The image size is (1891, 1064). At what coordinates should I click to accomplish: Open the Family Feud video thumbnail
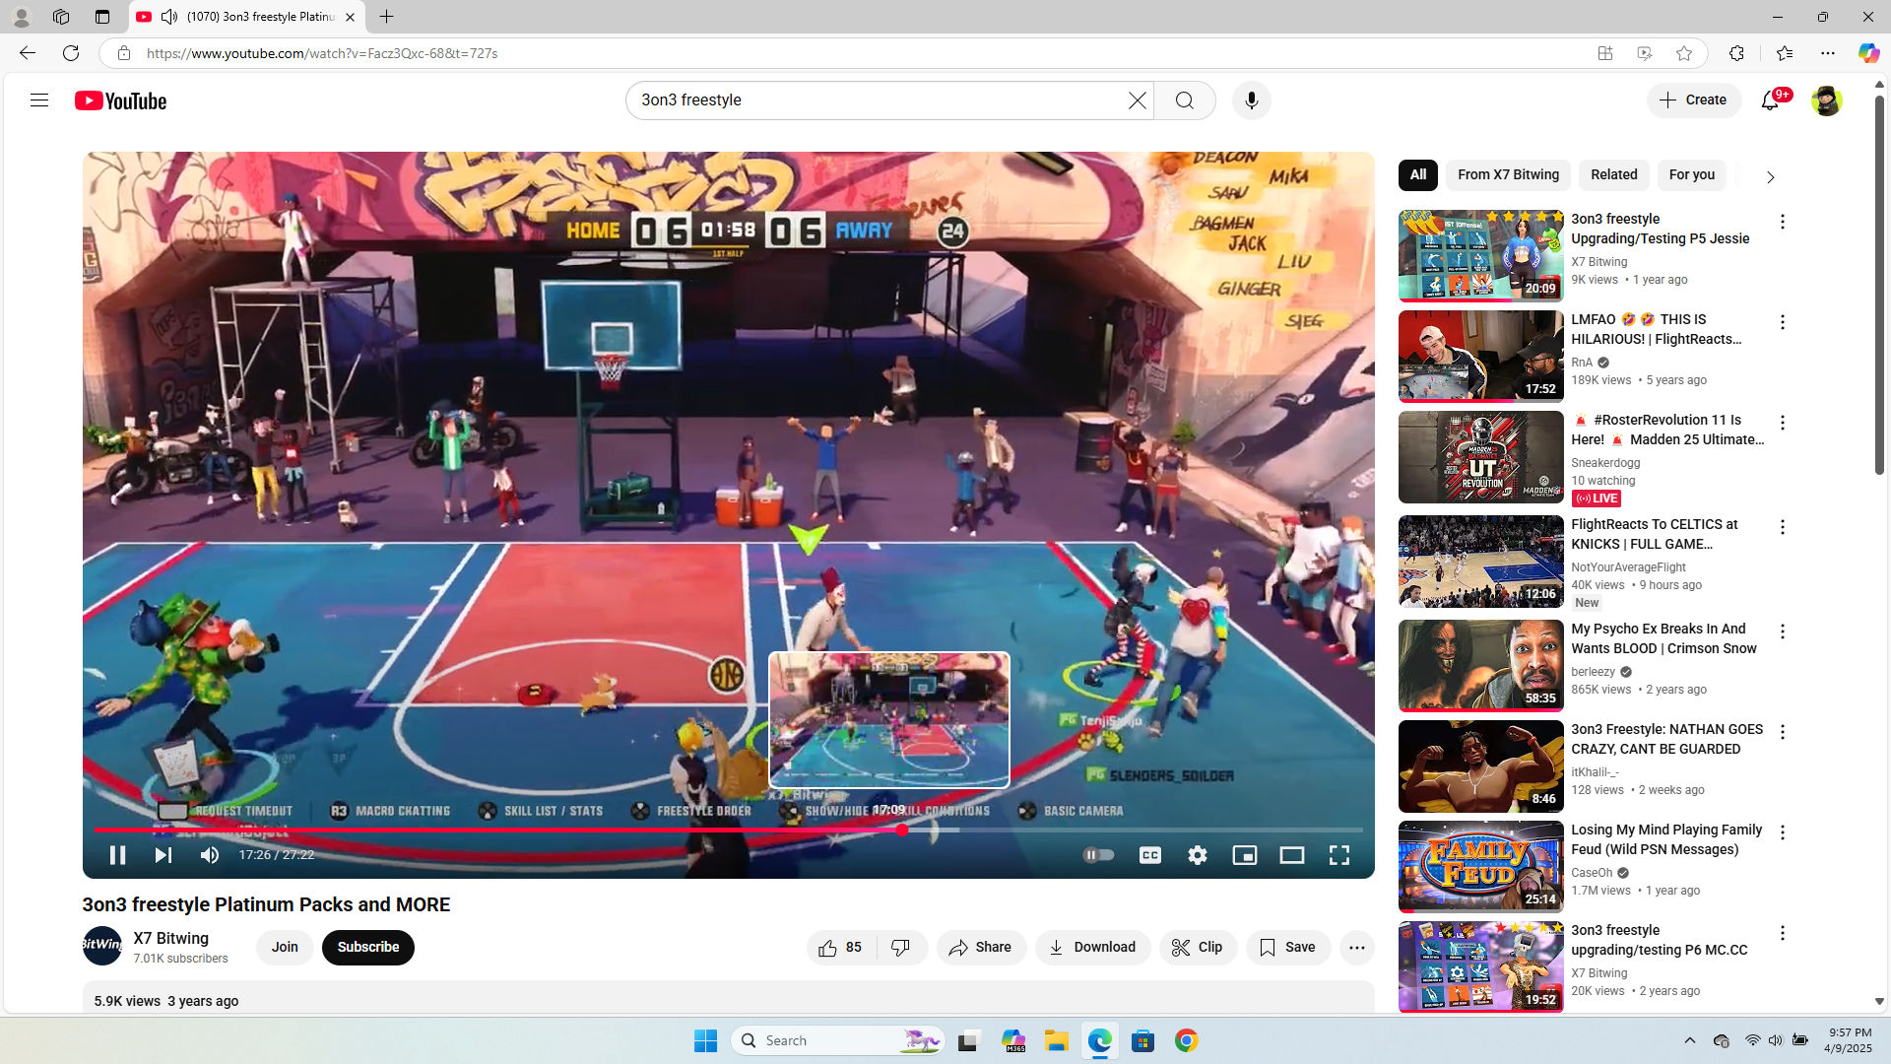click(x=1480, y=867)
